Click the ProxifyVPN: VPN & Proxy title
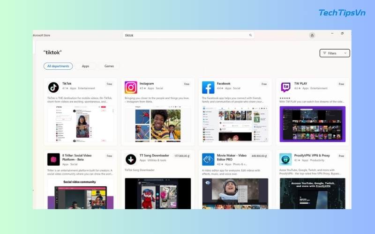This screenshot has height=234, width=375. [312, 155]
